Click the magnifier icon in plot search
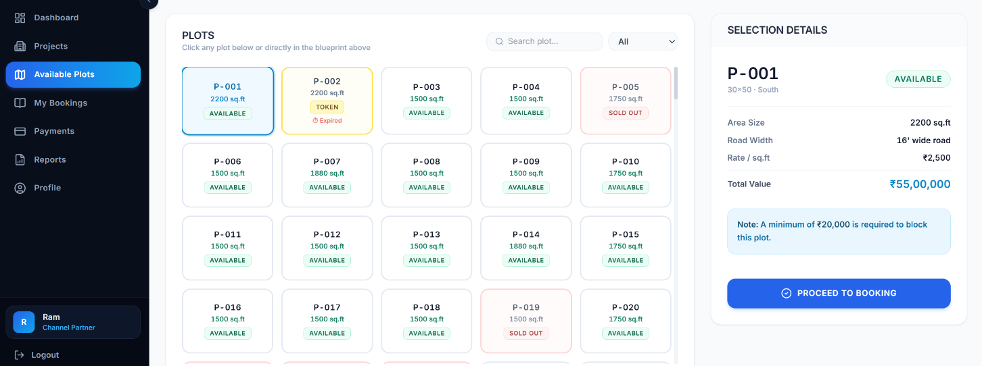The height and width of the screenshot is (366, 982). 500,41
